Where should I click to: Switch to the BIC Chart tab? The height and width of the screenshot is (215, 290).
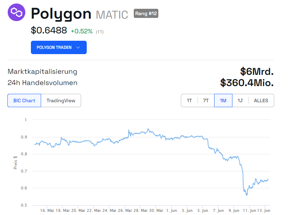pyautogui.click(x=24, y=100)
